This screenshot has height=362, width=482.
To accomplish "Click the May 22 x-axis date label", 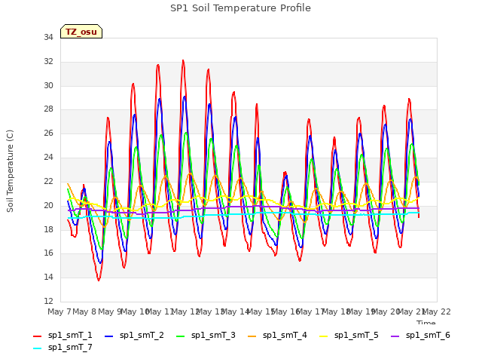I will (x=437, y=311).
